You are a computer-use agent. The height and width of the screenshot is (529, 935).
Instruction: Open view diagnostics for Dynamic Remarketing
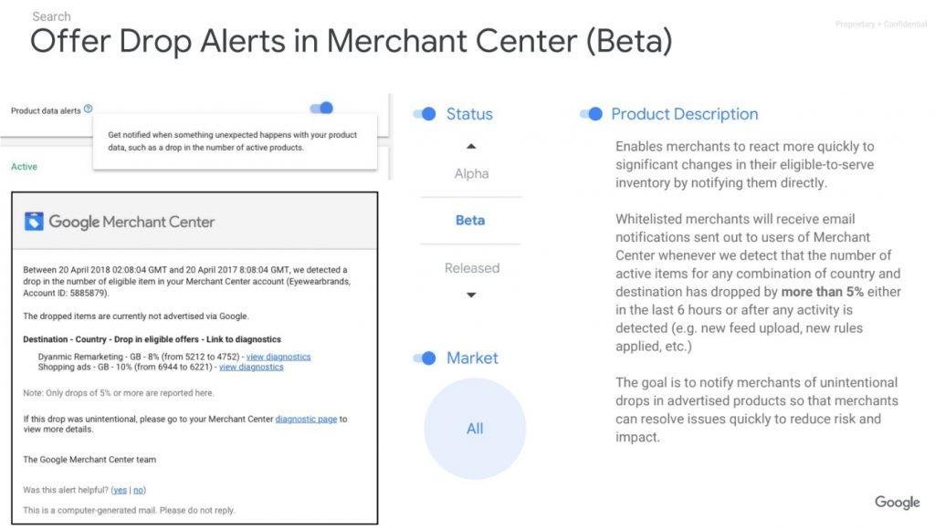pos(278,357)
